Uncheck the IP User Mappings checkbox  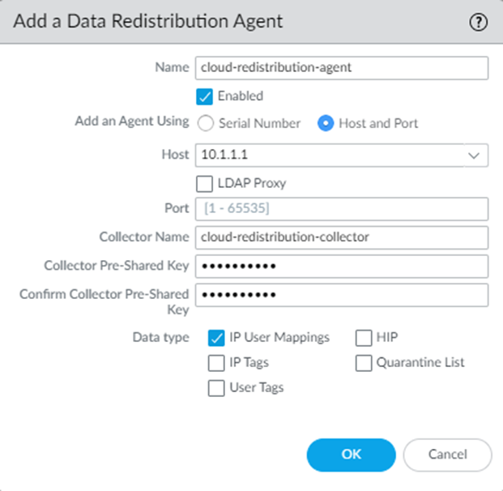pos(216,338)
